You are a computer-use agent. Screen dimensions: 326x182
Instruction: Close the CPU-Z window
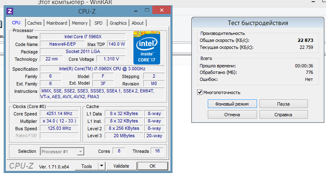161,10
